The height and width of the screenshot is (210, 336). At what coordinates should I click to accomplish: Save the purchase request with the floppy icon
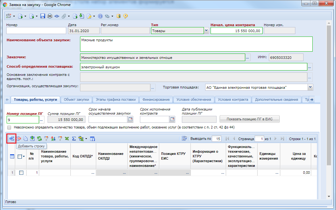(43, 16)
